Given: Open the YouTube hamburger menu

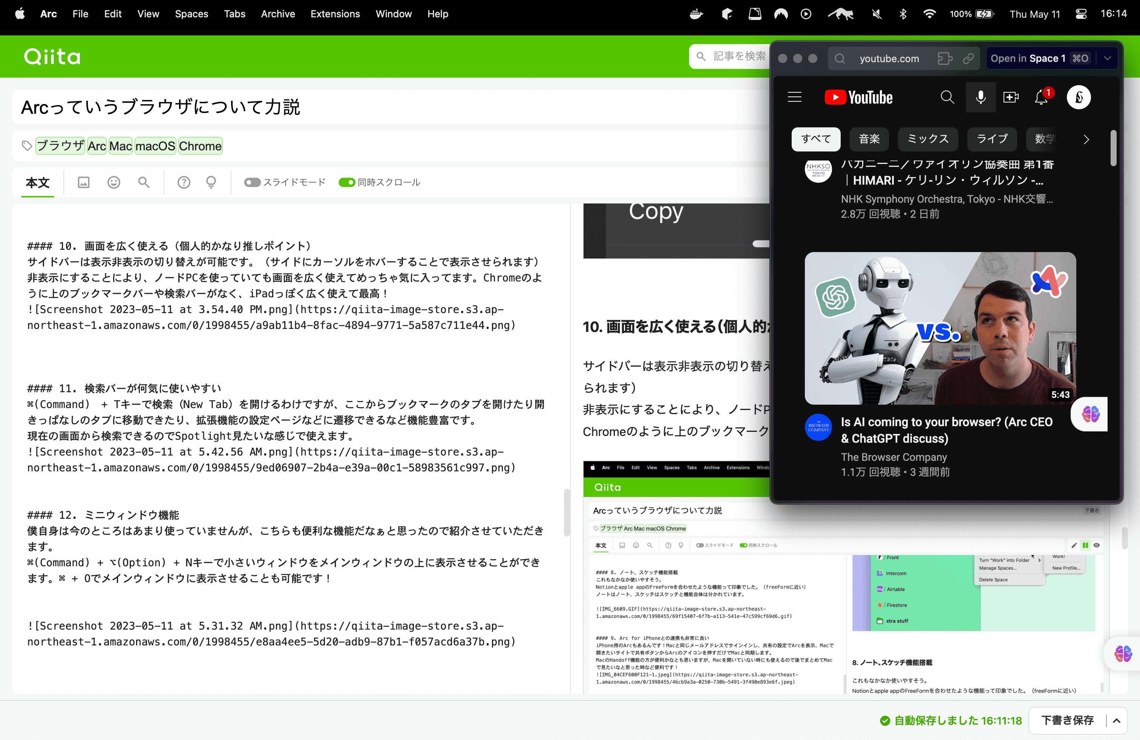Looking at the screenshot, I should [x=794, y=98].
